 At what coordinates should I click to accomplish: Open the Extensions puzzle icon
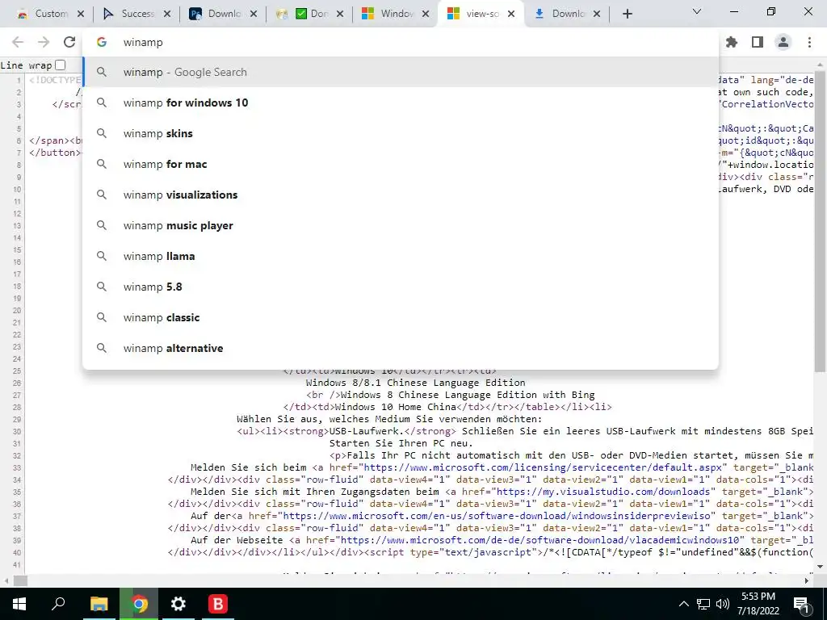[x=732, y=42]
